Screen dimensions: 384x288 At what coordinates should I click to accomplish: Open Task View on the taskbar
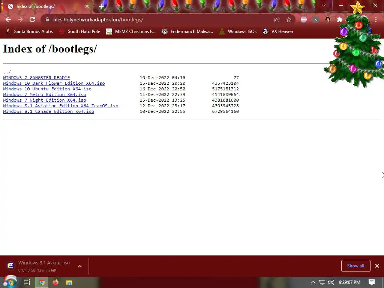tap(27, 282)
